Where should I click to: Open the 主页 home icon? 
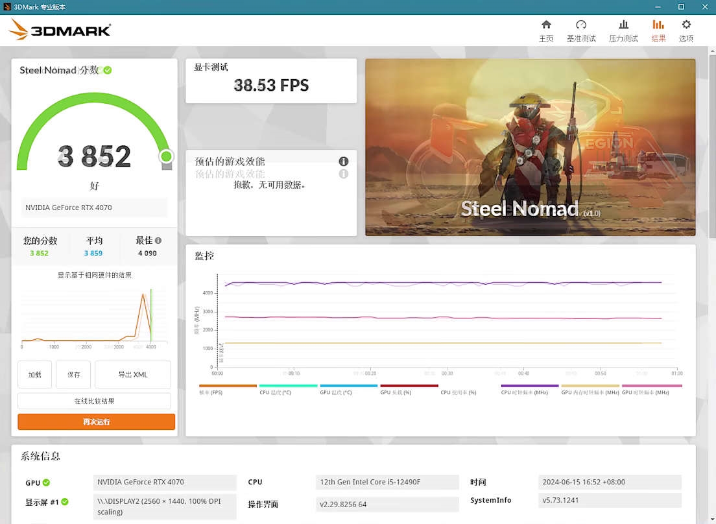tap(546, 25)
